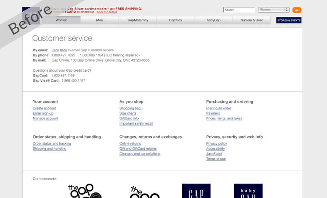Image resolution: width=327 pixels, height=198 pixels.
Task: Click the navy GAP trademark logo
Action: pos(196,191)
